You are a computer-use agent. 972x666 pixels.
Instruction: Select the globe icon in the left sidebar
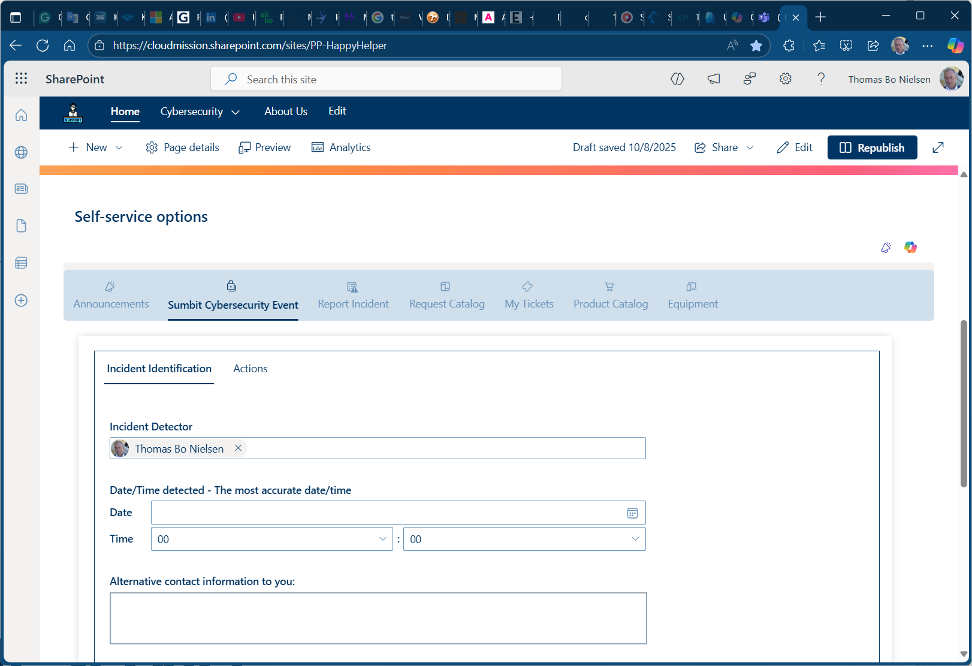point(21,153)
